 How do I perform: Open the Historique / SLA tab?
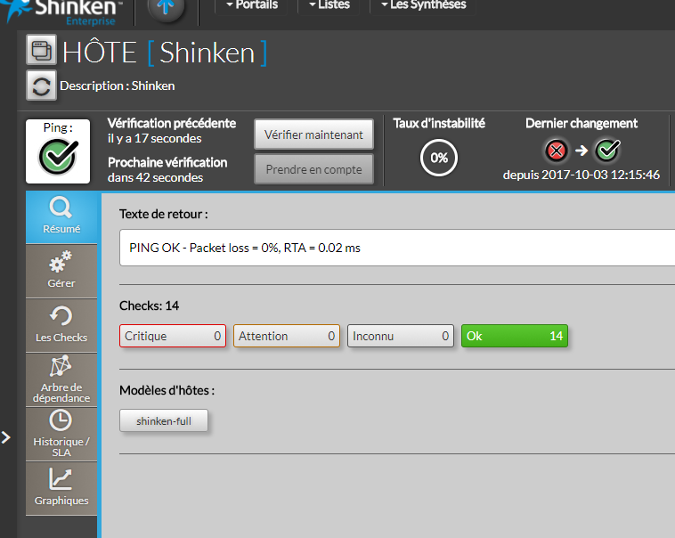(61, 434)
